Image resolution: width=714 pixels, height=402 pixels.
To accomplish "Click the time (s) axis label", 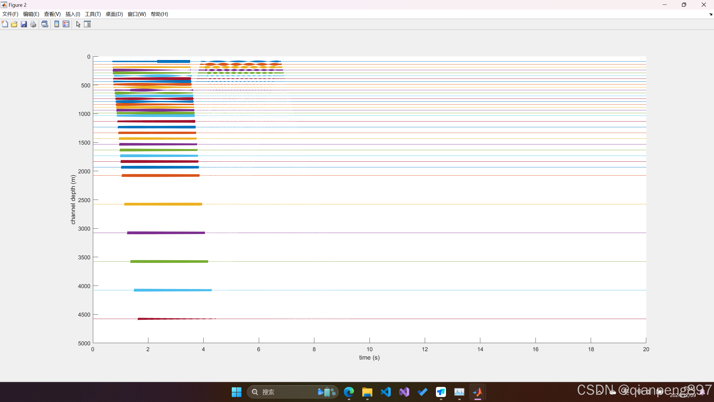I will point(369,358).
